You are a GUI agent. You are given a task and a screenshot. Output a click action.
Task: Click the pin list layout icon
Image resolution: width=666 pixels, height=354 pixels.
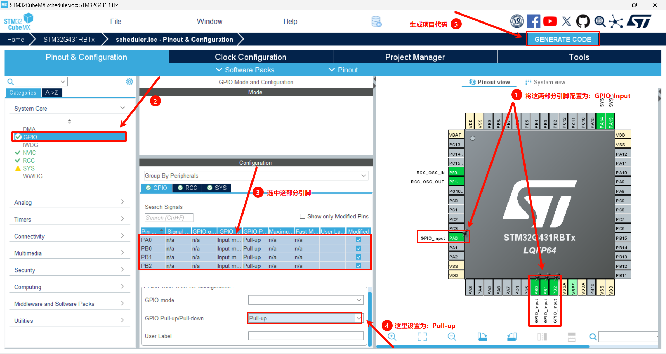click(572, 336)
